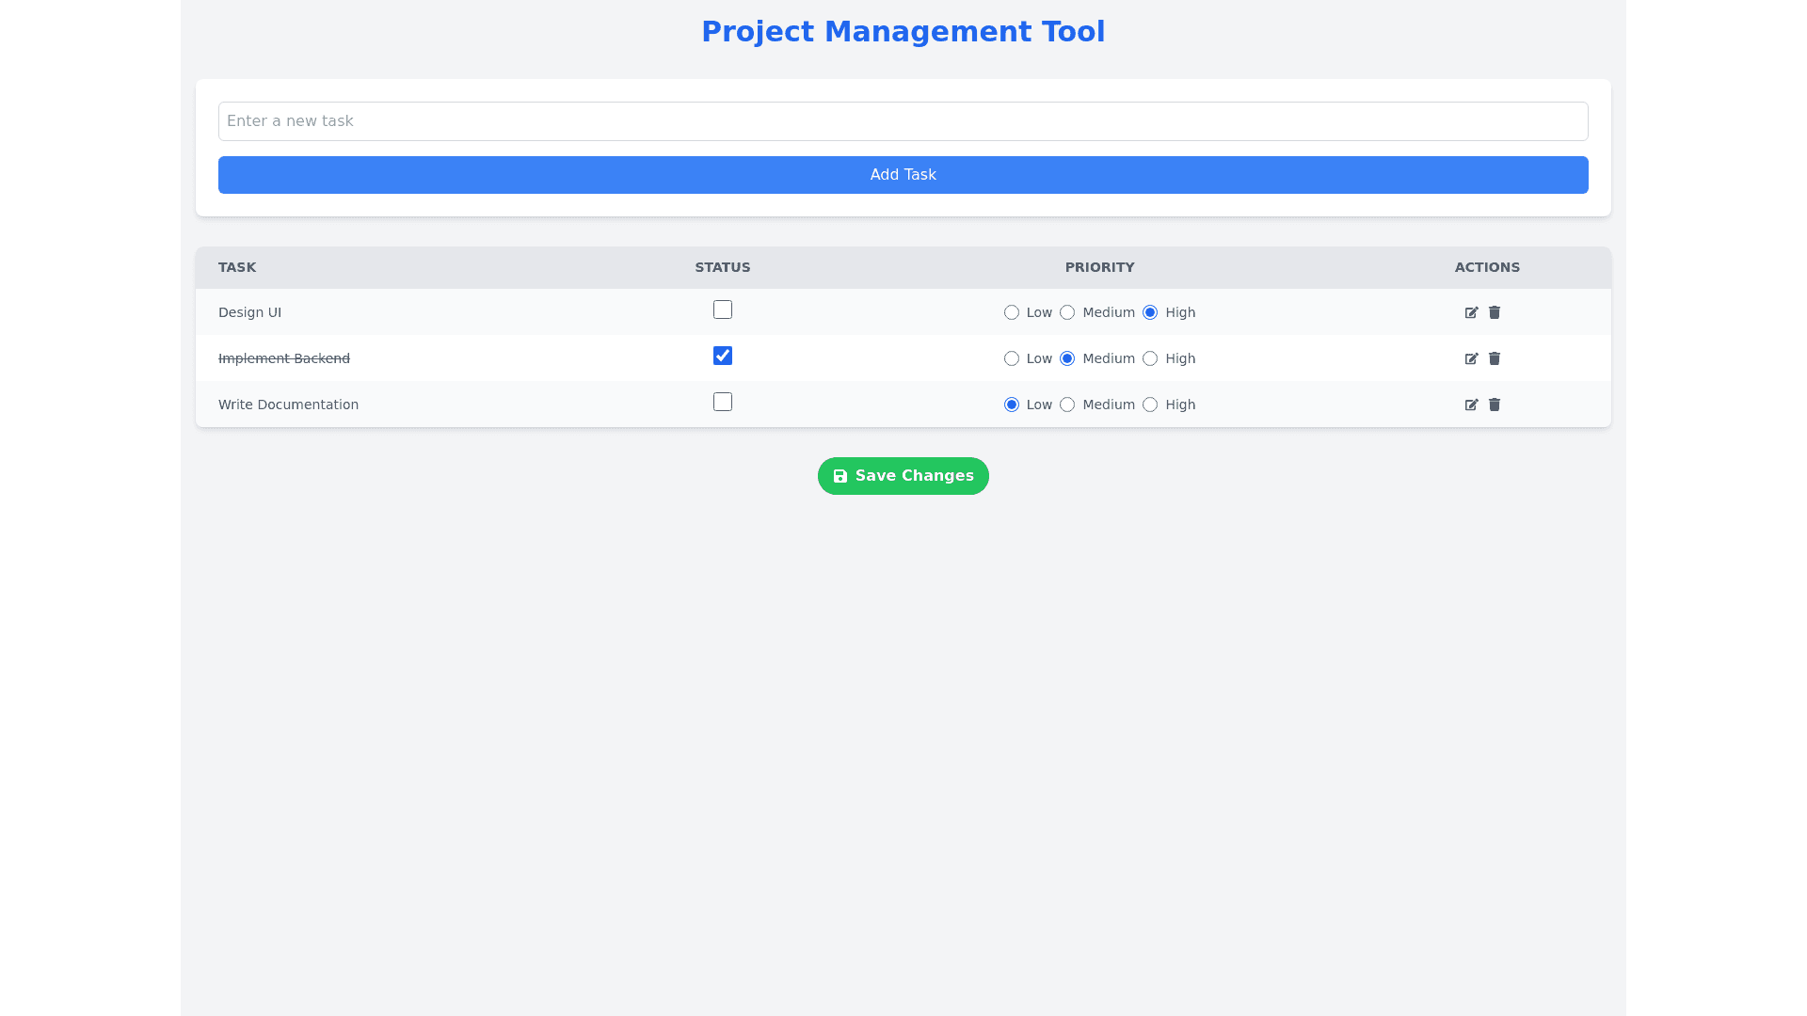The height and width of the screenshot is (1016, 1807).
Task: Edit the Implement Backend task
Action: [x=1471, y=358]
